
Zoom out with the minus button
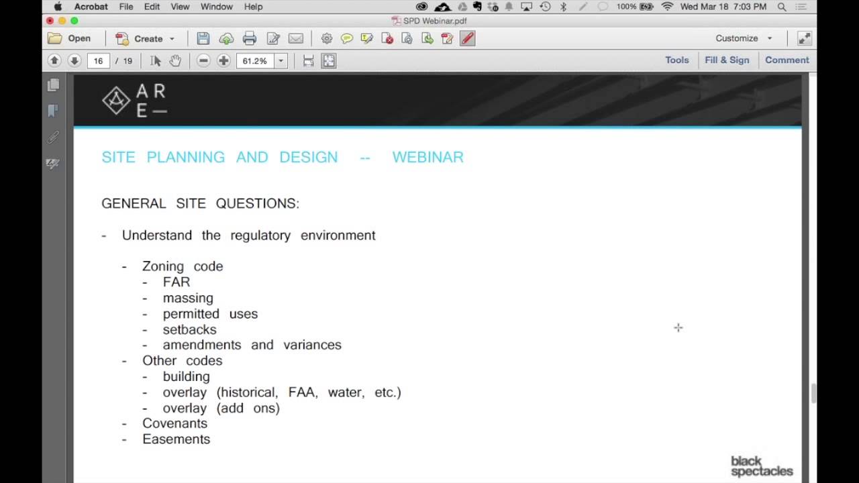click(x=203, y=60)
